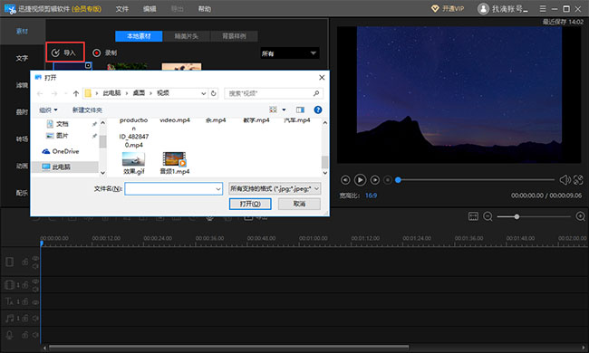Refresh the folder in Open dialog
Image resolution: width=589 pixels, height=353 pixels.
coord(213,93)
